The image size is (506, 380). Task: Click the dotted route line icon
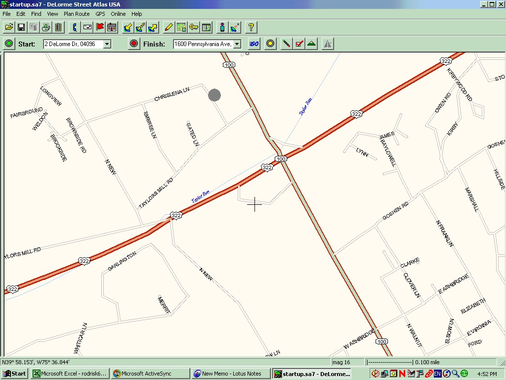(286, 44)
